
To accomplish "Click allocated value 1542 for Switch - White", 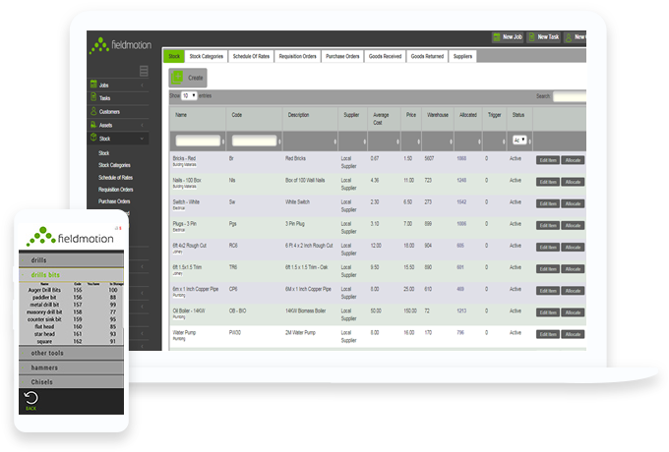I will [x=461, y=201].
